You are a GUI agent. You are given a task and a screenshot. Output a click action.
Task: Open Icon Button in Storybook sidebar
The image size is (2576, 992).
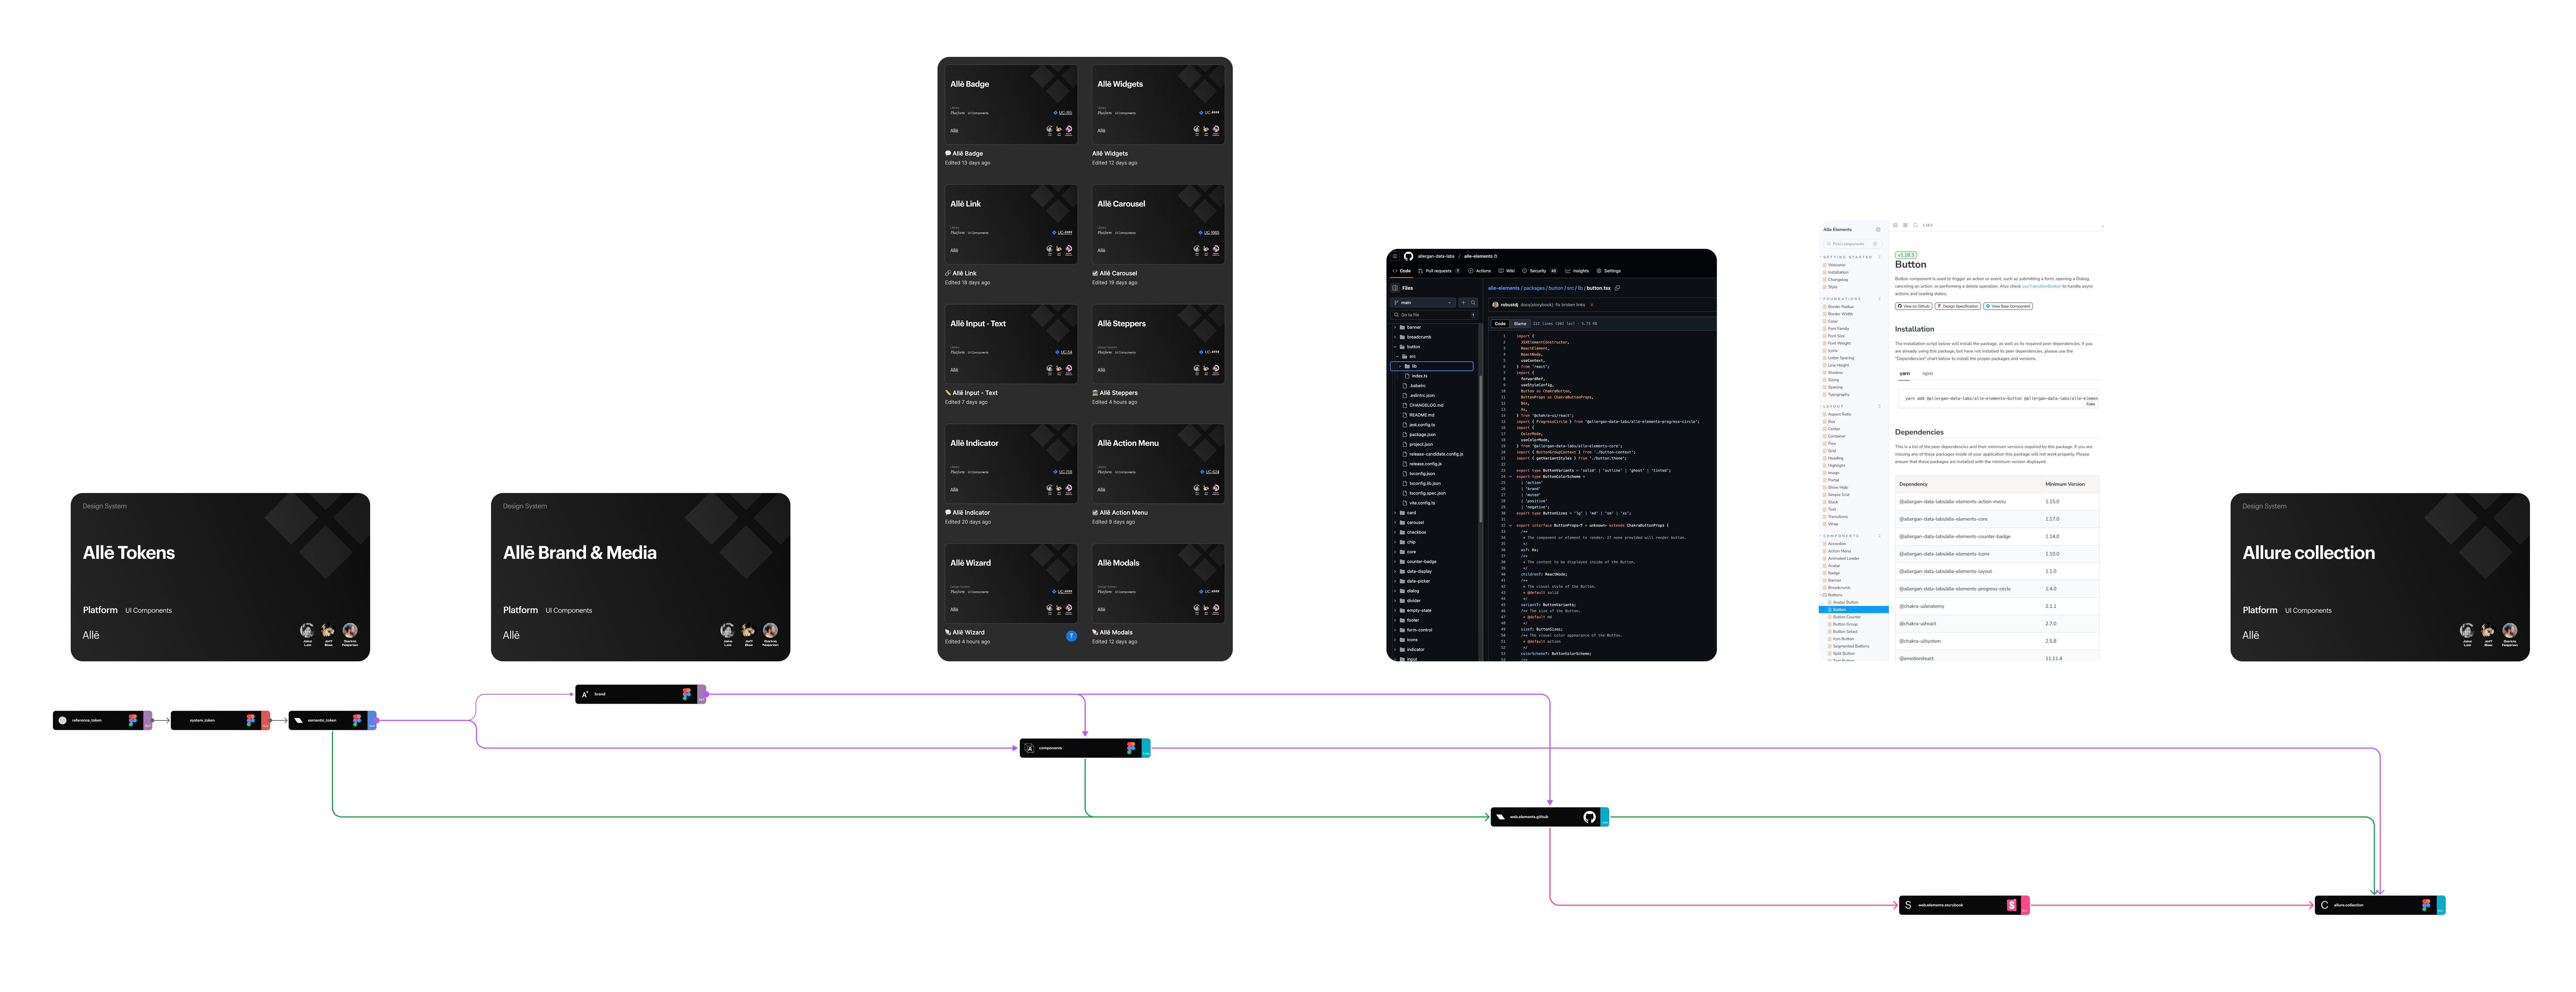pos(1841,639)
